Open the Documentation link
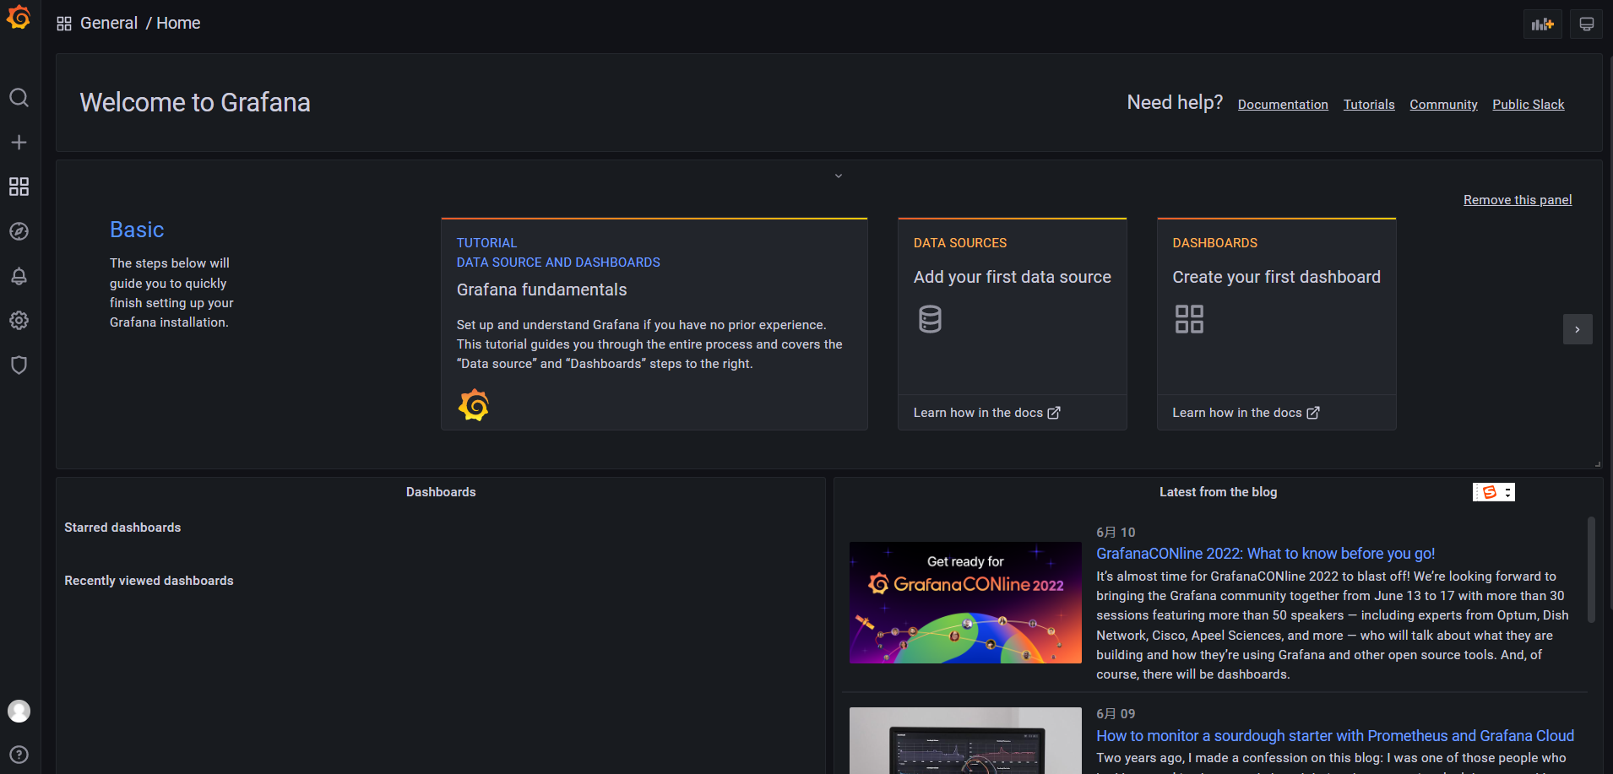 tap(1283, 105)
